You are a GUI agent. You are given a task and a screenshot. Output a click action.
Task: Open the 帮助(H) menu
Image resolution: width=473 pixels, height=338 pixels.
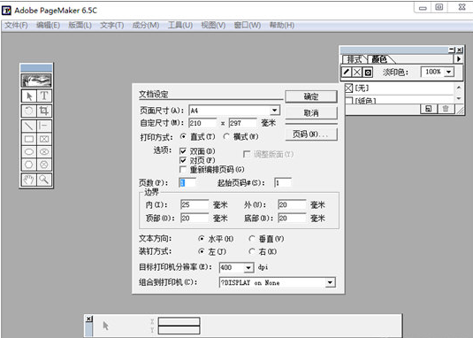coord(282,26)
